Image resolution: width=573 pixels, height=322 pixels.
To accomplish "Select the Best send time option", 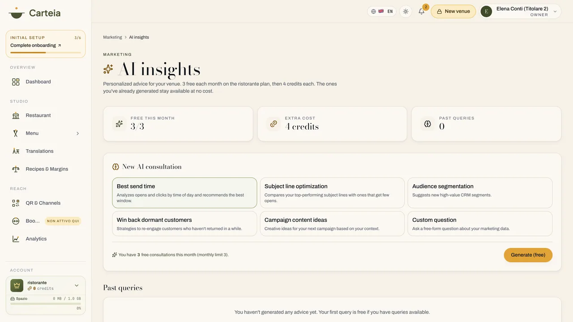I will [184, 193].
